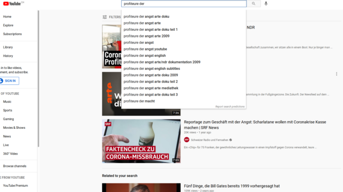Focus the search field containing 'profiteure der'
The height and width of the screenshot is (192, 343).
click(184, 4)
